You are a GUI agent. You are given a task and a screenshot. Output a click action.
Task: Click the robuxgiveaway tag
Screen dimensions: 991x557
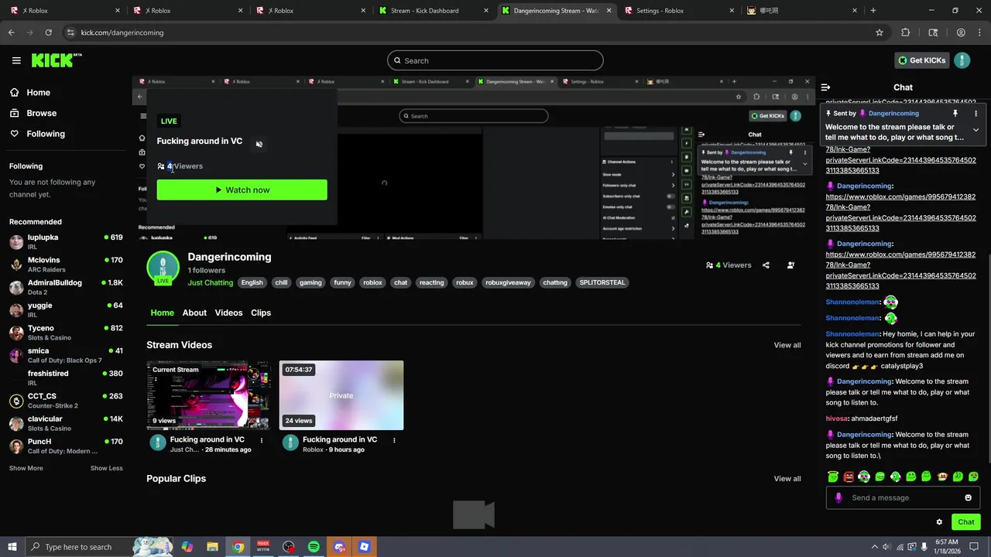(508, 282)
